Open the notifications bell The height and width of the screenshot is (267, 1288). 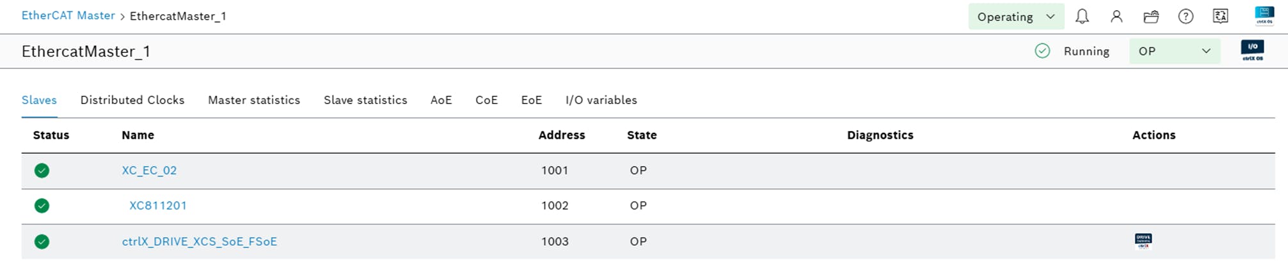[x=1082, y=17]
